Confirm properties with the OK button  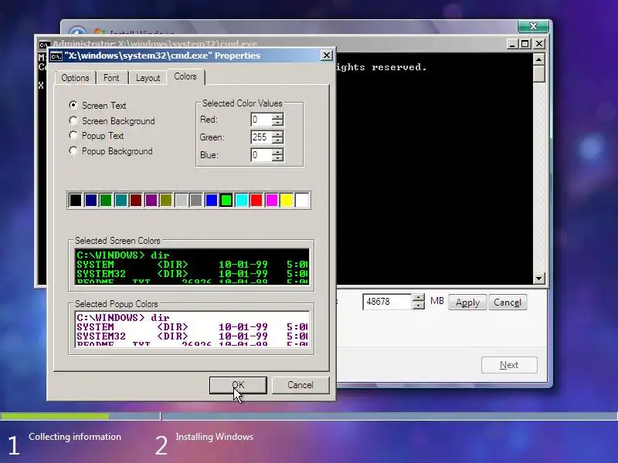tap(238, 384)
